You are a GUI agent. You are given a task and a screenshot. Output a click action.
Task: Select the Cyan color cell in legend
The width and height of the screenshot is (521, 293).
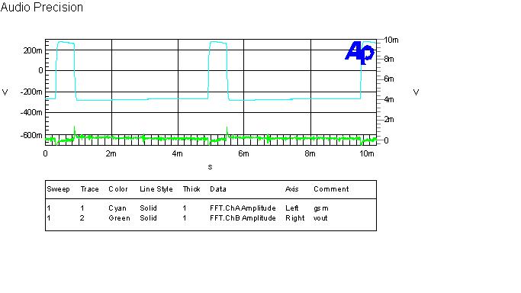pos(117,208)
